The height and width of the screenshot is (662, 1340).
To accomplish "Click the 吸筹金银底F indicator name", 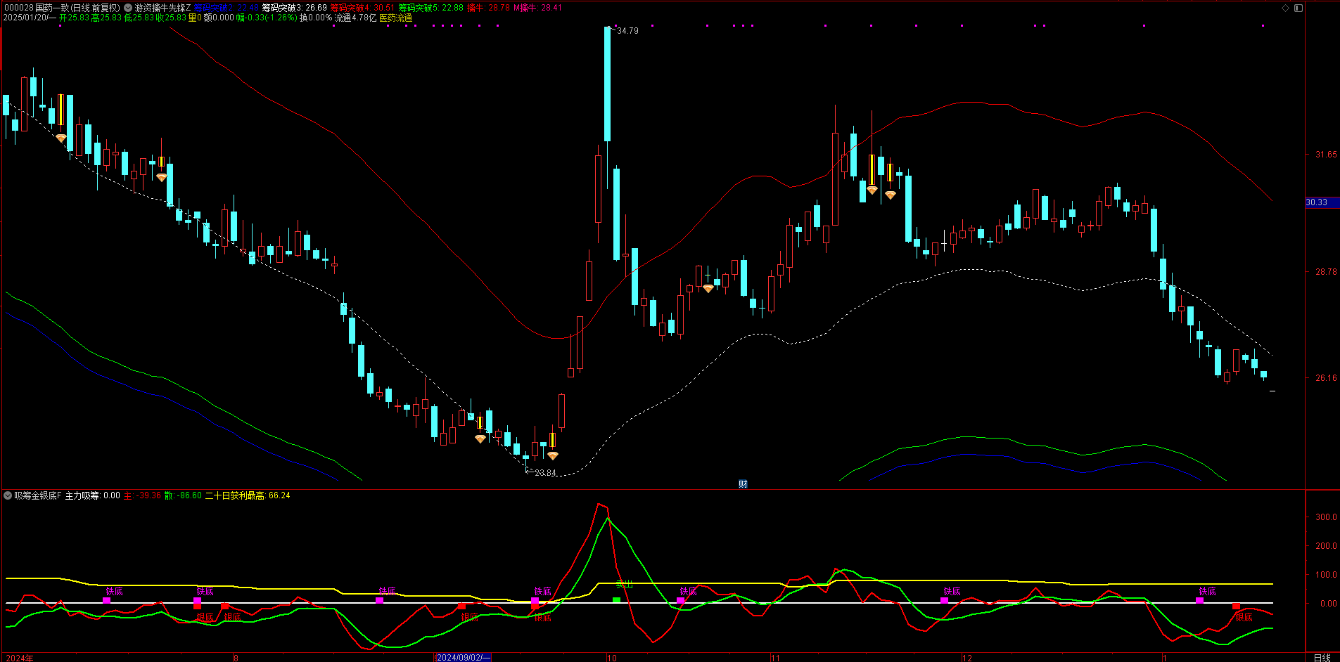I will [38, 495].
